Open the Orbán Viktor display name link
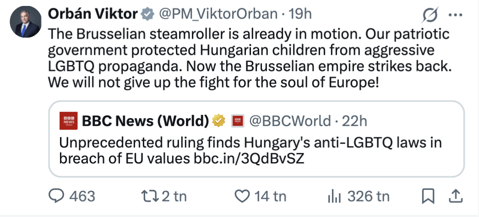 click(92, 14)
